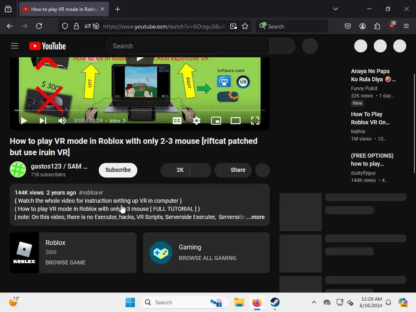Click BROWSE ALL GAMING link
416x312 pixels.
(207, 258)
